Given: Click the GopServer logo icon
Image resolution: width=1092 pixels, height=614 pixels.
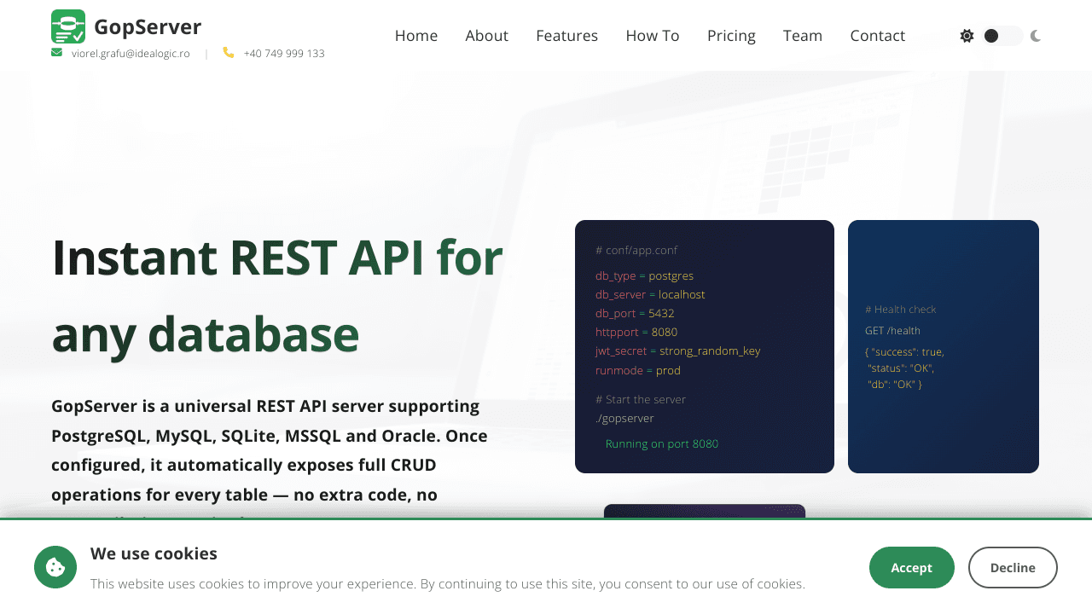Looking at the screenshot, I should pyautogui.click(x=68, y=26).
